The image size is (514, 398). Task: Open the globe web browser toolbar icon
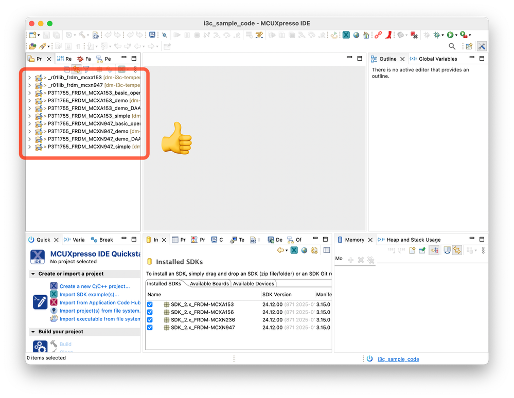click(x=357, y=35)
